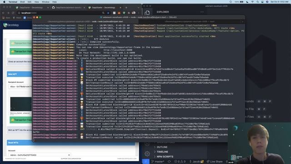Click the second green Transaction Hash button
The image size is (291, 164).
pyautogui.click(x=21, y=51)
